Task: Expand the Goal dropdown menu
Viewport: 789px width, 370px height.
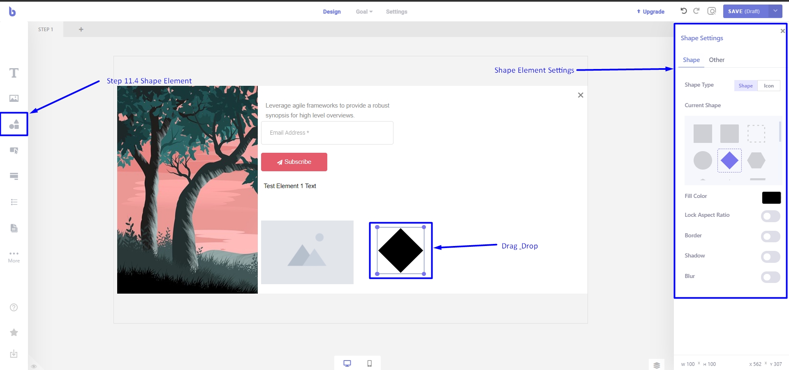Action: pyautogui.click(x=364, y=12)
